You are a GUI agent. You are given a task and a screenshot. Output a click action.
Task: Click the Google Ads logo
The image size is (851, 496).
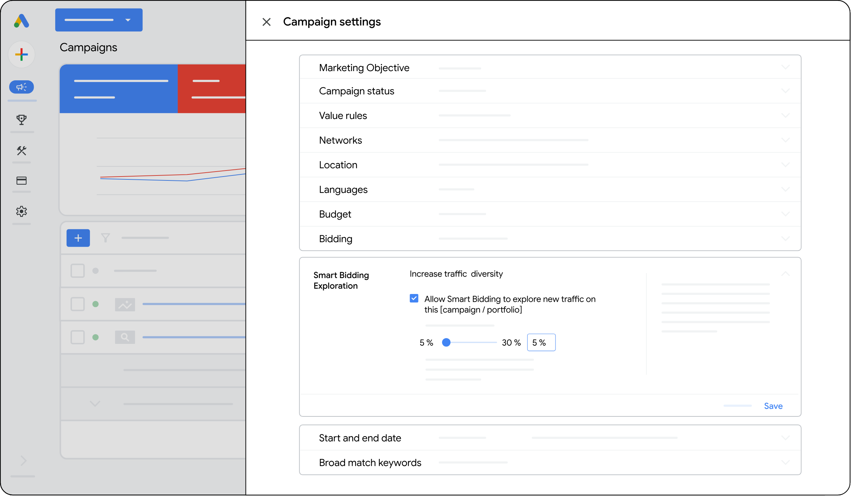[x=21, y=21]
